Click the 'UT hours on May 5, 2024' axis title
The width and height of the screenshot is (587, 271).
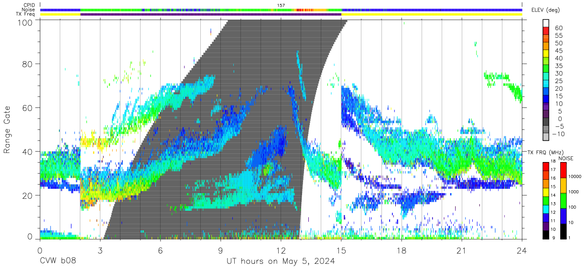(x=281, y=261)
